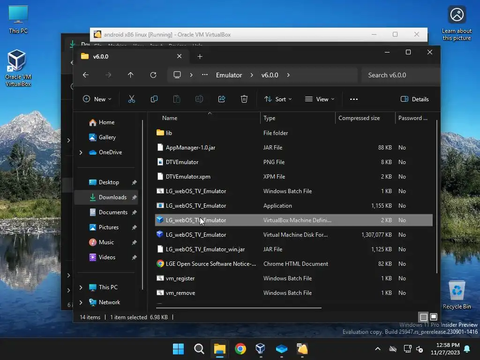Viewport: 480px width, 360px height.
Task: Click the forward navigation arrow
Action: pyautogui.click(x=108, y=75)
